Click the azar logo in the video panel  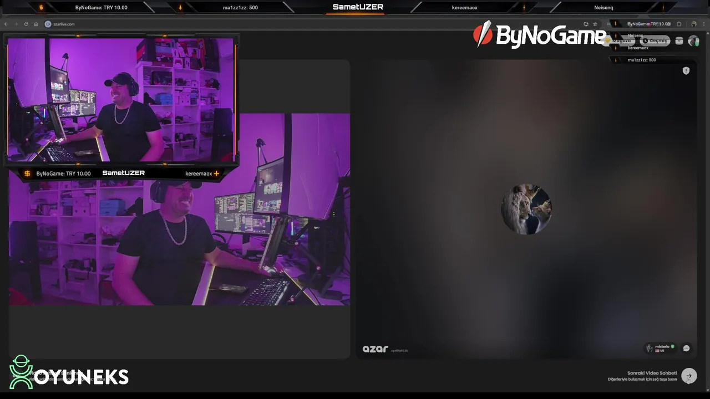[x=375, y=349]
